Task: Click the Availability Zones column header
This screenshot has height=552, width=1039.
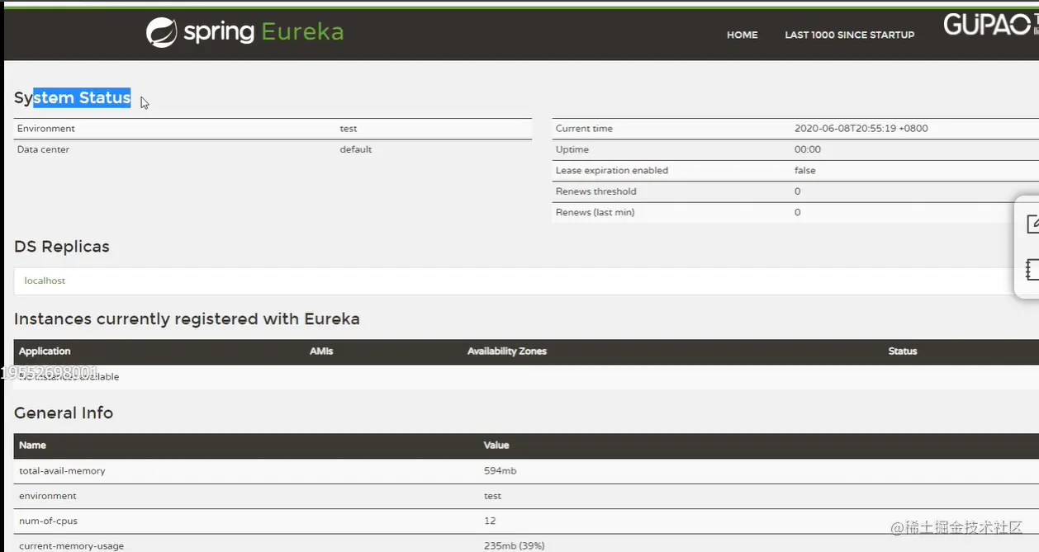Action: pos(507,351)
